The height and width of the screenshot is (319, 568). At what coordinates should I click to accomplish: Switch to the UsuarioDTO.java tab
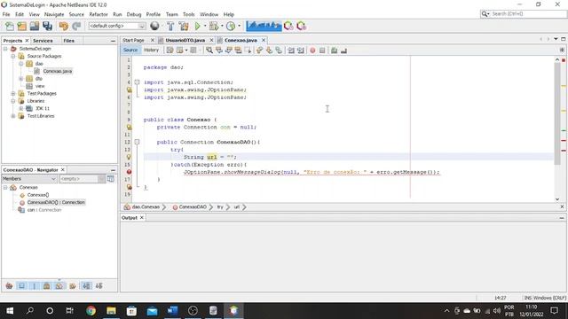point(185,40)
